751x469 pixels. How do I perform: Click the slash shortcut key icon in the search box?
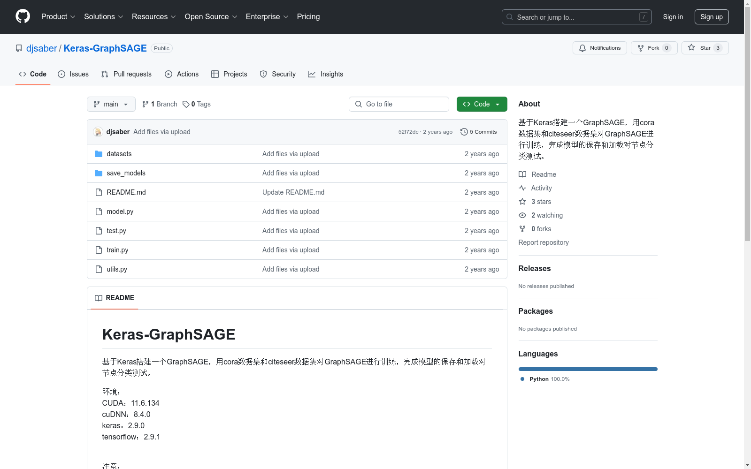click(x=644, y=17)
